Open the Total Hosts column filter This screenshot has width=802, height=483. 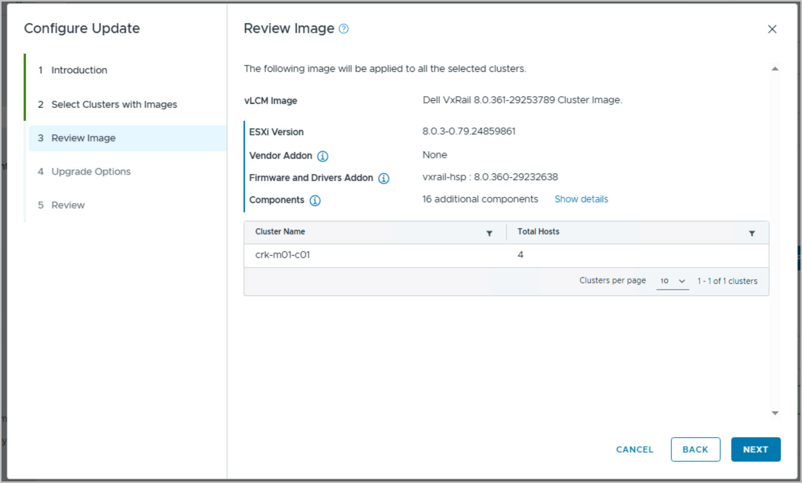click(x=752, y=233)
